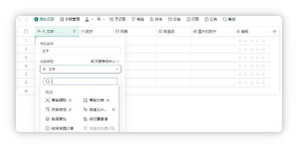Expand the font color dropdown arrow

point(92,20)
